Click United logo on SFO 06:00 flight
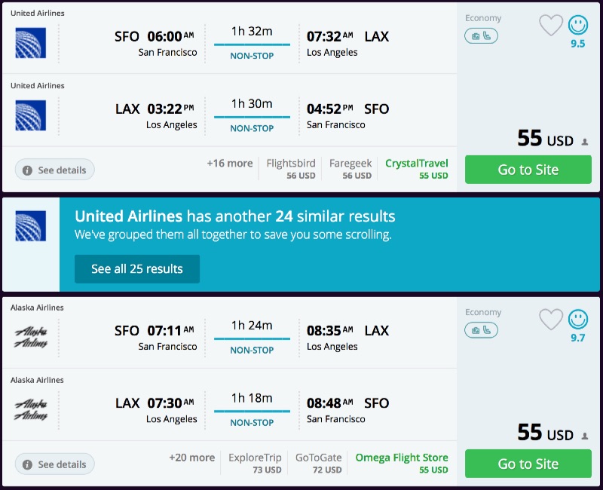This screenshot has width=603, height=490. [31, 43]
